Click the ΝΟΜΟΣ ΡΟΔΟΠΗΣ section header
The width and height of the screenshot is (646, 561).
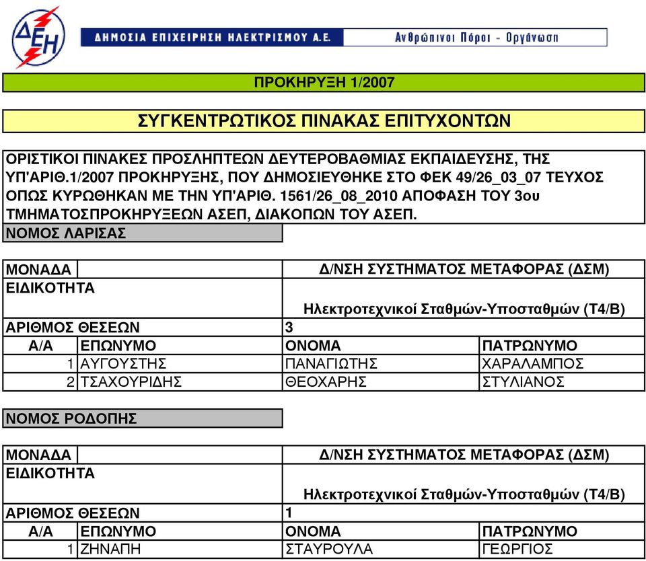tap(143, 418)
